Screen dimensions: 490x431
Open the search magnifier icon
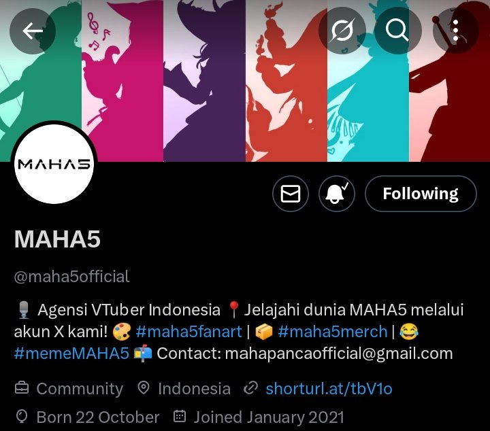pyautogui.click(x=398, y=31)
